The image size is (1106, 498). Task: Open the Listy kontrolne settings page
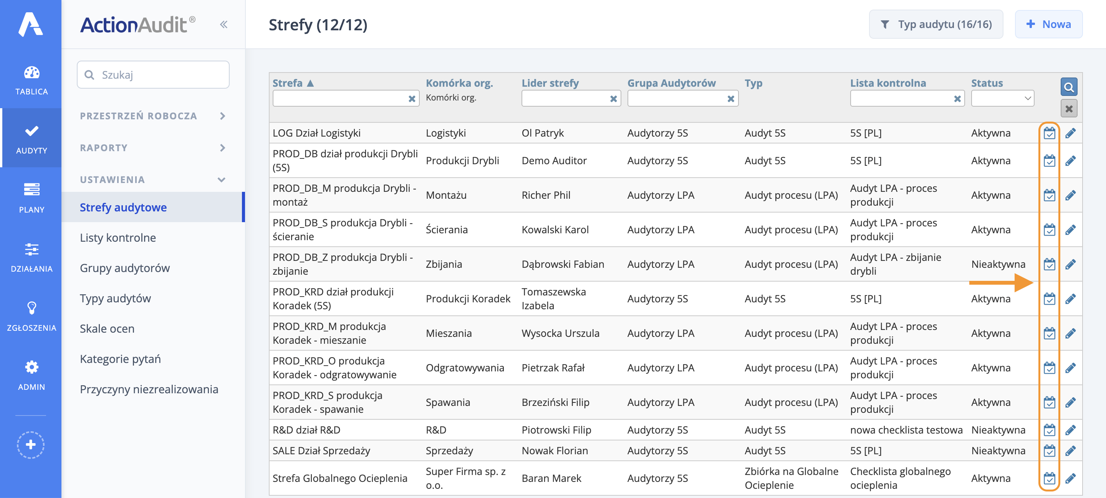[117, 237]
